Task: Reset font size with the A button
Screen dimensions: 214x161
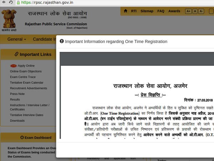Action: tap(195, 11)
